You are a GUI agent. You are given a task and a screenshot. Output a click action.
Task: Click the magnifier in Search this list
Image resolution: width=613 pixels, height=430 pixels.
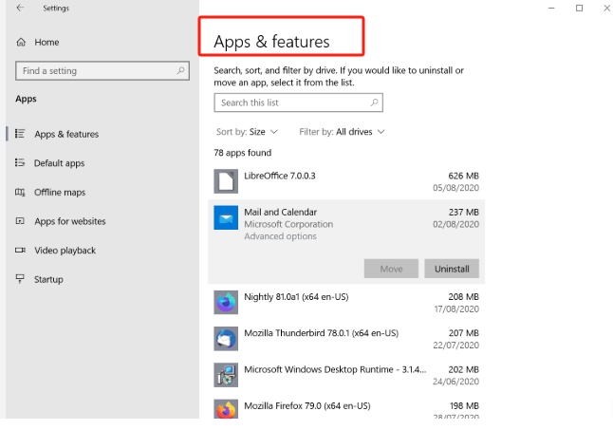[x=374, y=103]
